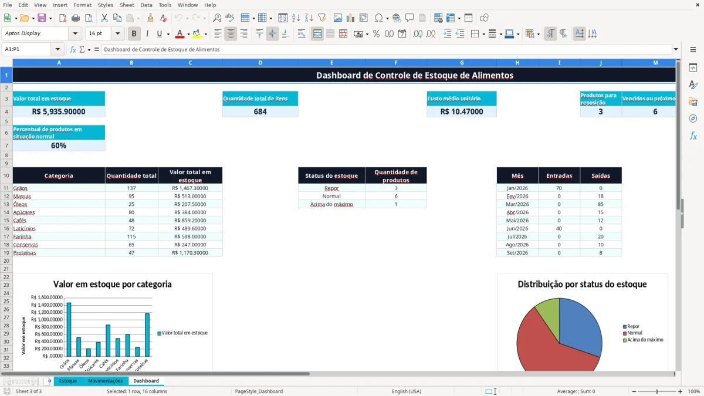Open the Format menu
This screenshot has width=704, height=396.
(82, 5)
